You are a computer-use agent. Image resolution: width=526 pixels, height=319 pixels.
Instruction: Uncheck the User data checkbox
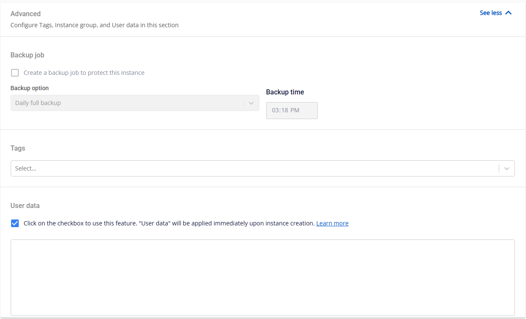15,223
